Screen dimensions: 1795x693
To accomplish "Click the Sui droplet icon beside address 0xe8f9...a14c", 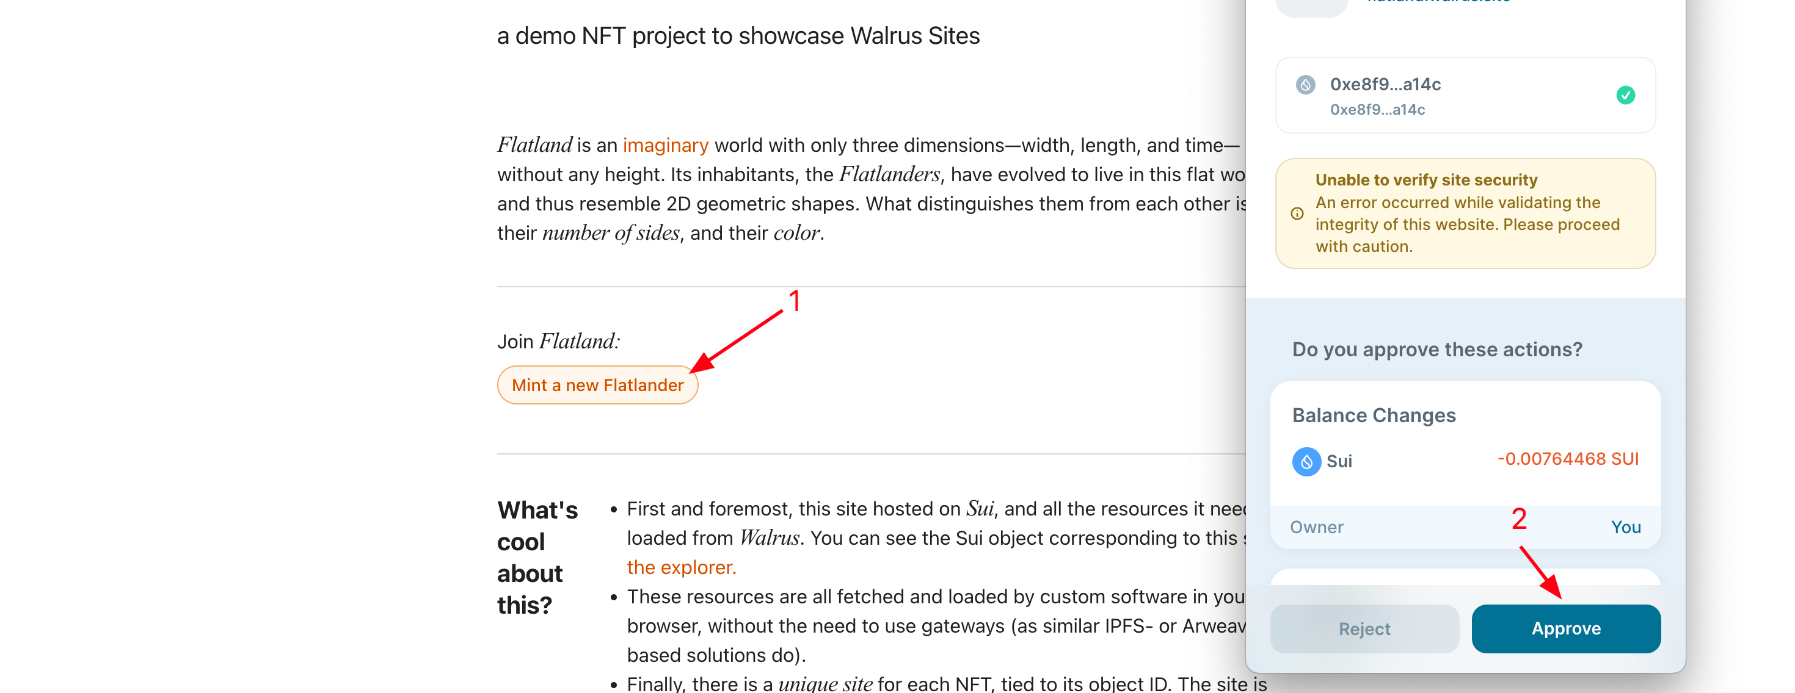I will [1306, 85].
